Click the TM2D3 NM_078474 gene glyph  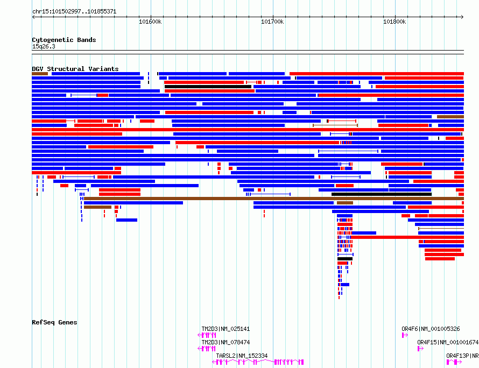tap(207, 349)
